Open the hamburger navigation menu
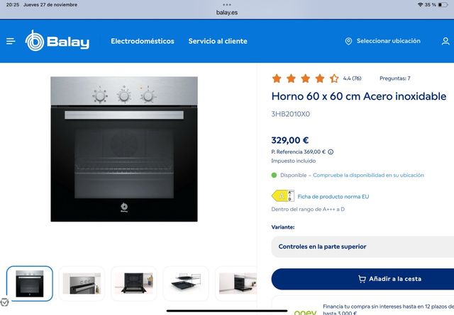Screen dimensions: 454x315 [x=11, y=41]
